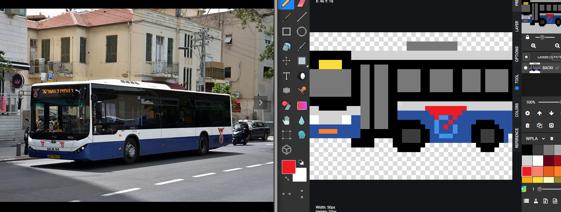Open the code file export icon

coord(555,201)
